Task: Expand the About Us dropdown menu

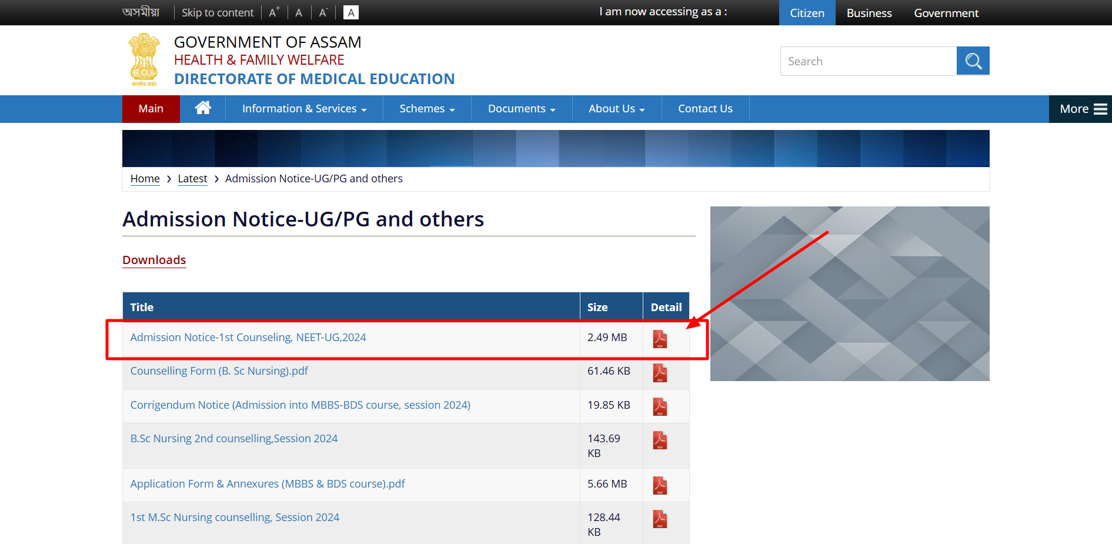Action: tap(617, 109)
